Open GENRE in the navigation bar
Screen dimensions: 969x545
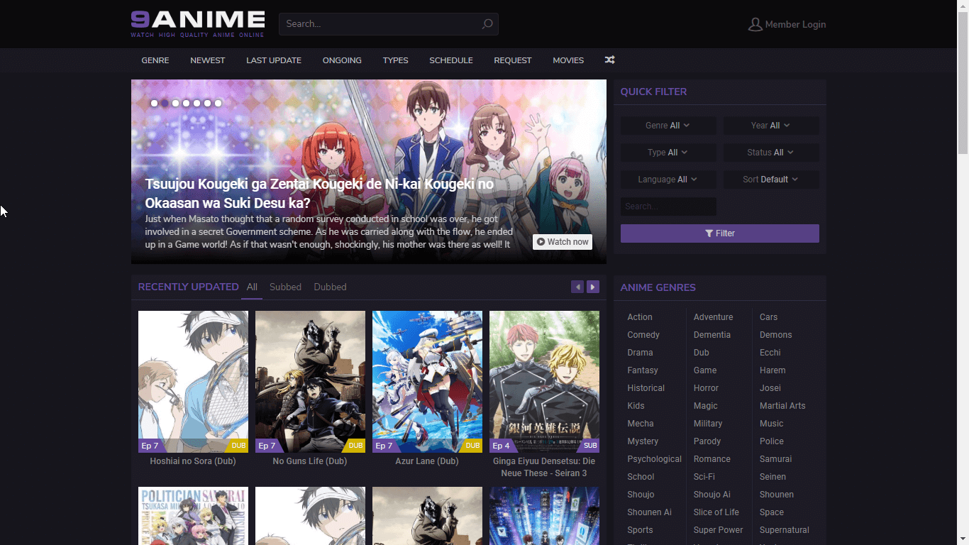(155, 60)
